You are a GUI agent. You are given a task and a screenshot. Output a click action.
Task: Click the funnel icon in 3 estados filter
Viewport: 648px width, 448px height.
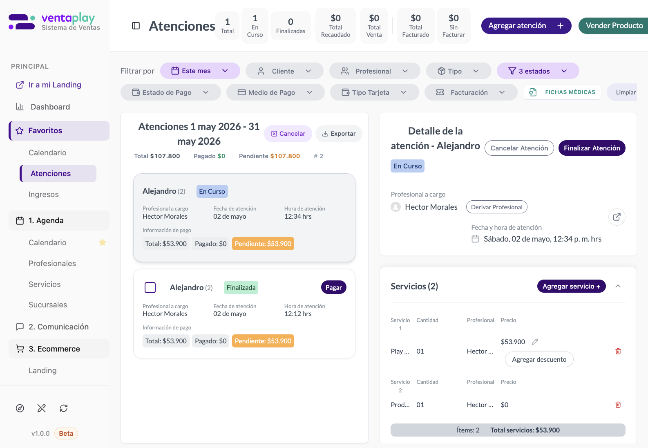point(512,71)
